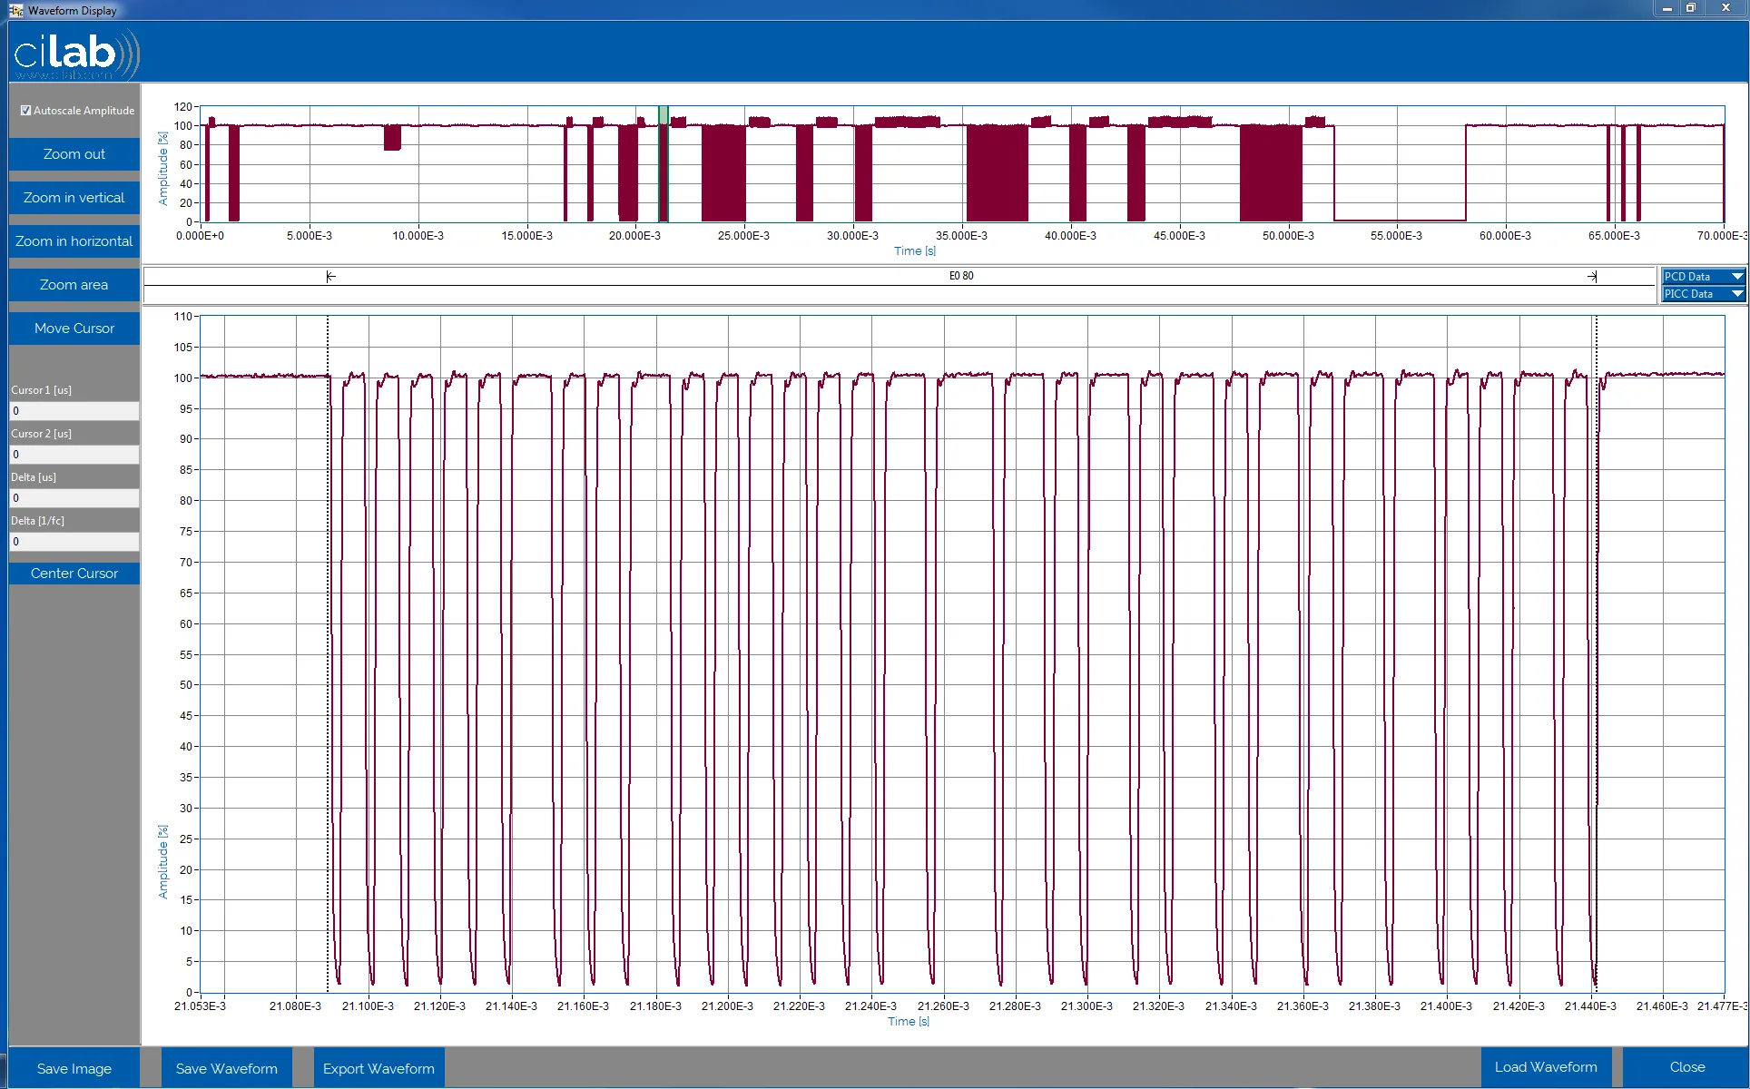Focus the Cursor 1 [us] input field
1750x1089 pixels.
tap(74, 411)
